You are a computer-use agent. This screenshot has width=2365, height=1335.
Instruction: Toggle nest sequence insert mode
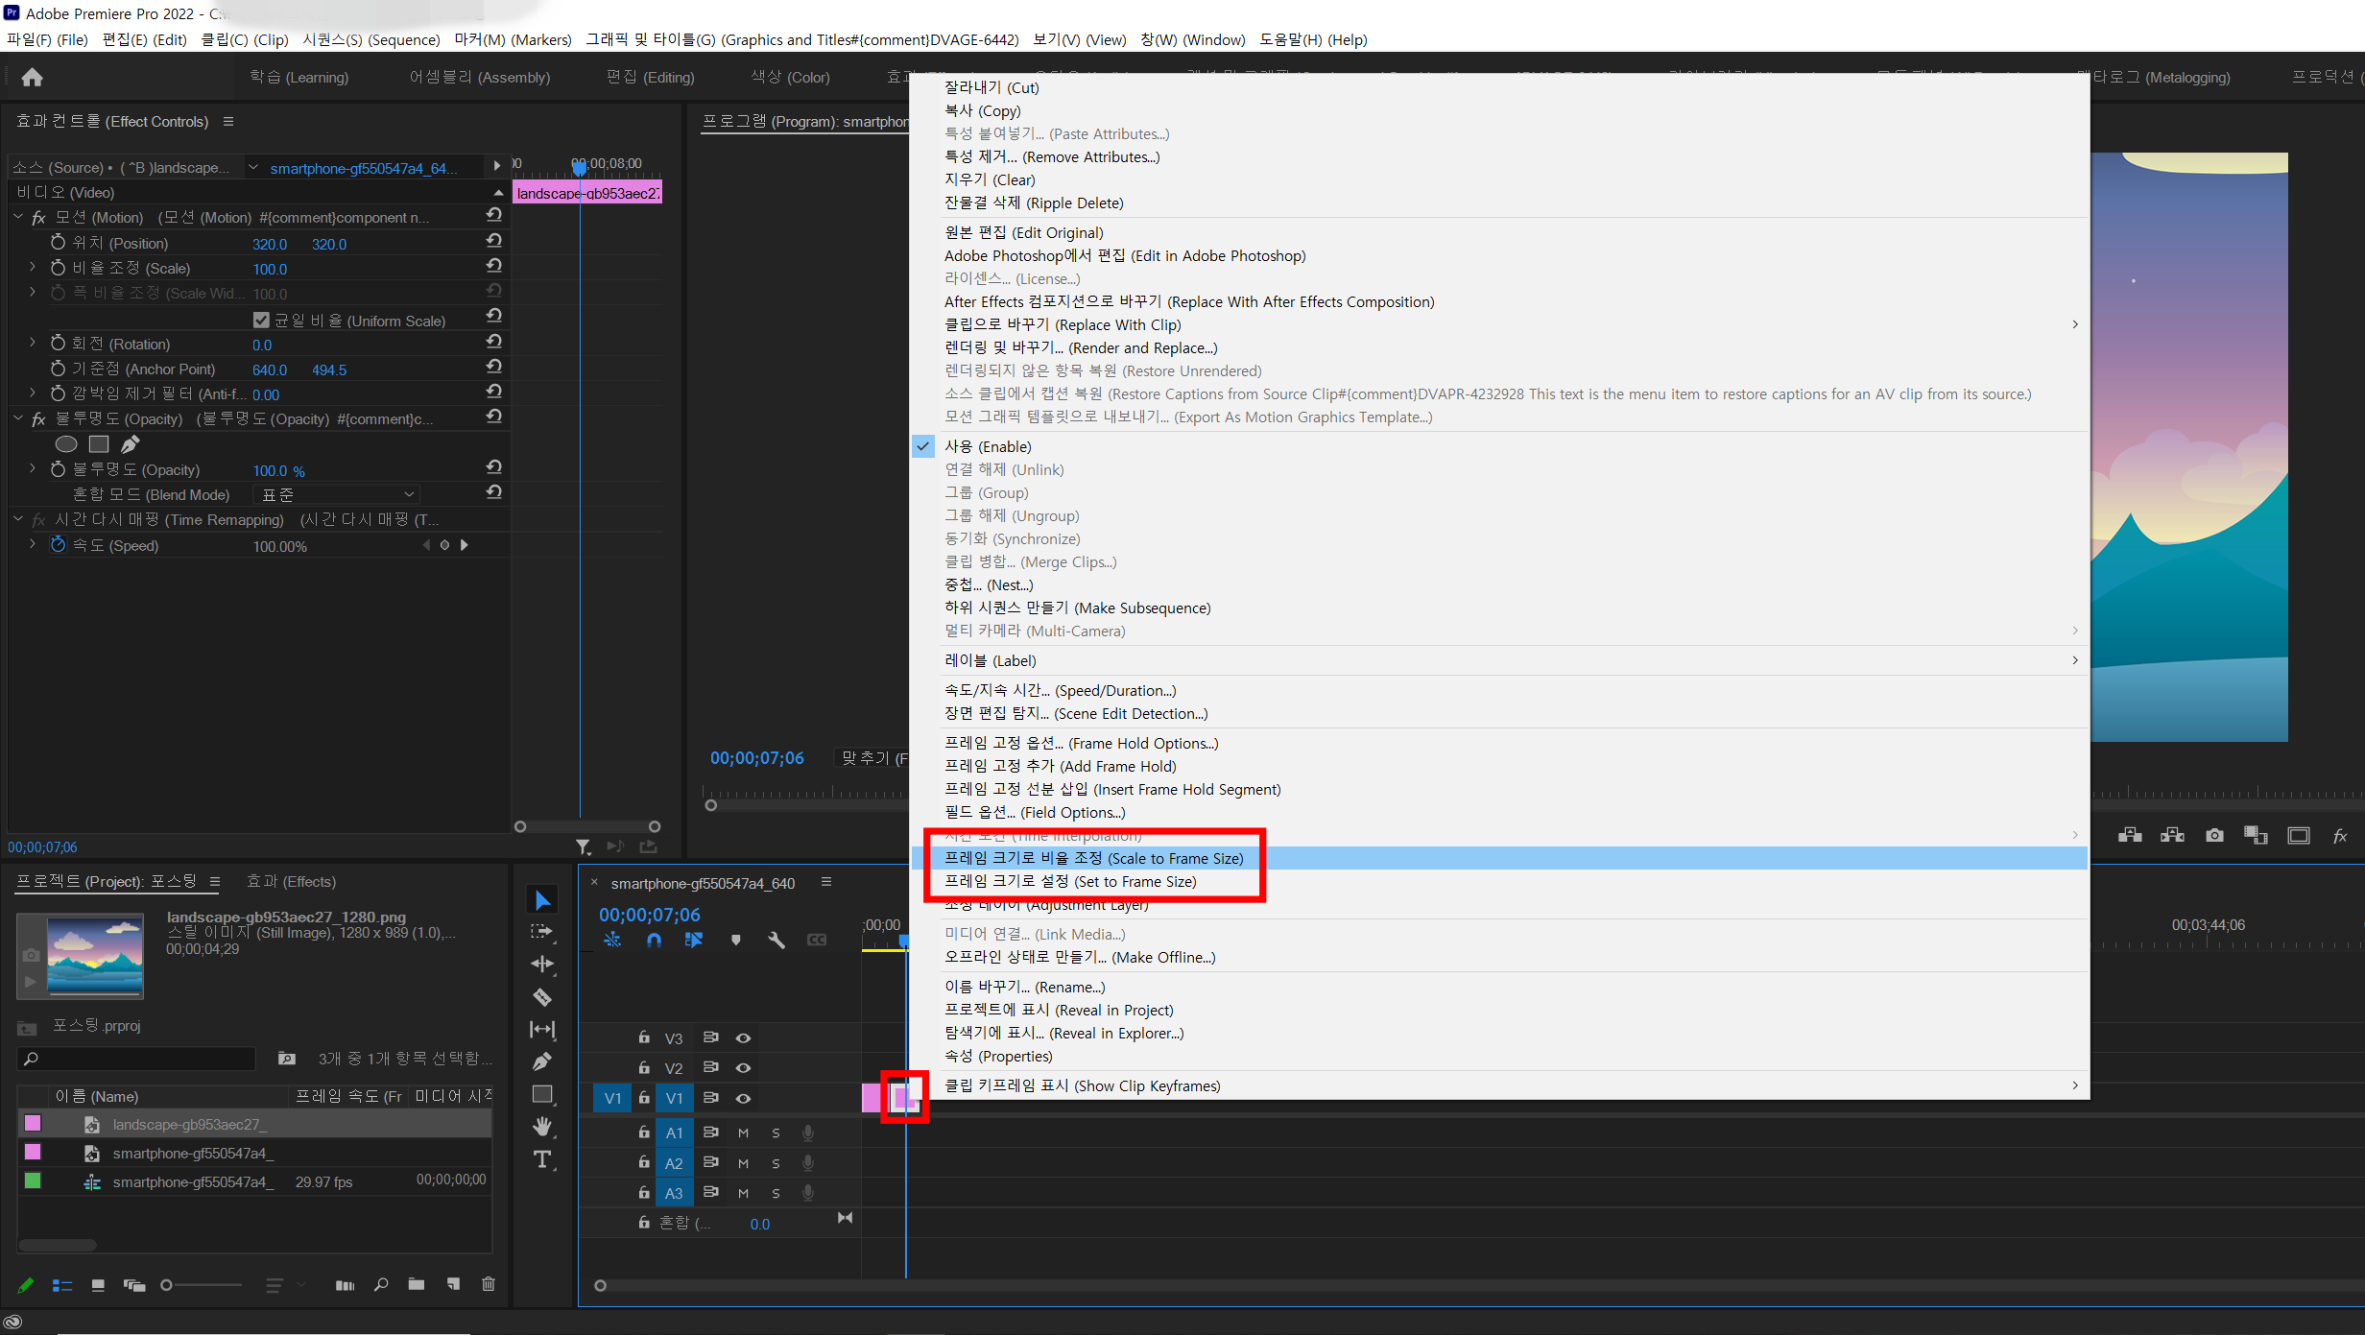[612, 941]
